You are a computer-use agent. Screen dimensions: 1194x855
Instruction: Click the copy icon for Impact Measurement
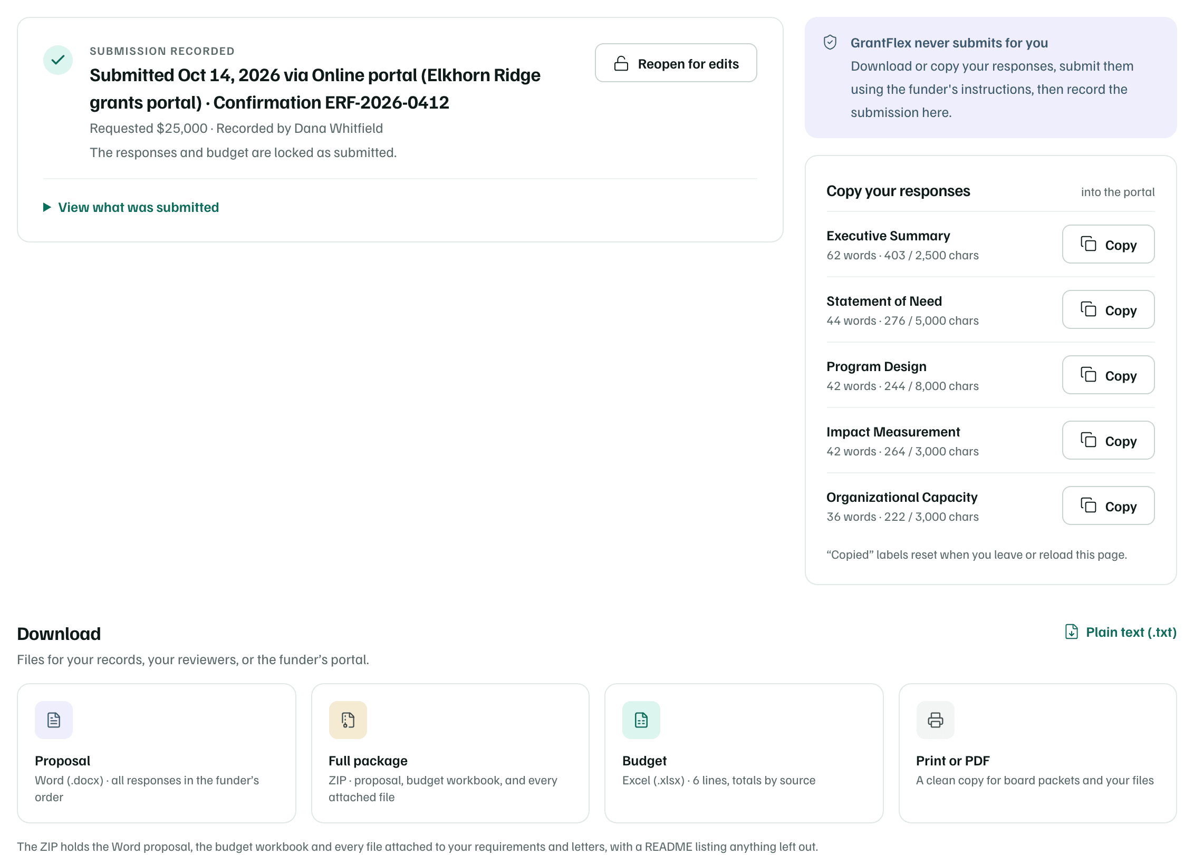pos(1089,440)
